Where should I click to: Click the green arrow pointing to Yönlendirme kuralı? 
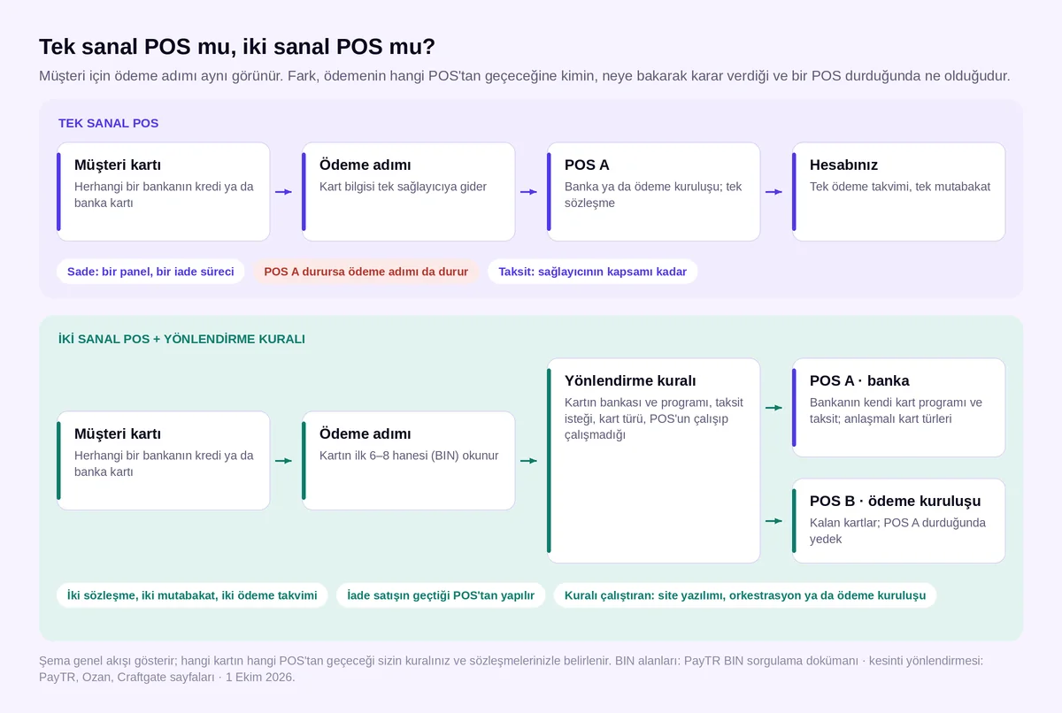528,461
